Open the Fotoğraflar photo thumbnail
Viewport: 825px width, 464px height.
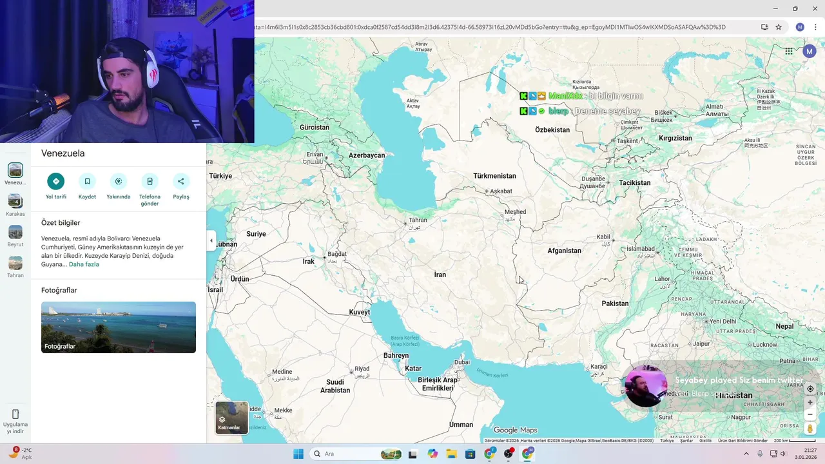pos(119,327)
